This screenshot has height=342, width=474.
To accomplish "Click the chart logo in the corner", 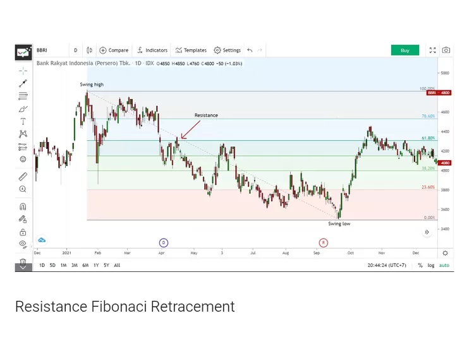I will click(23, 52).
